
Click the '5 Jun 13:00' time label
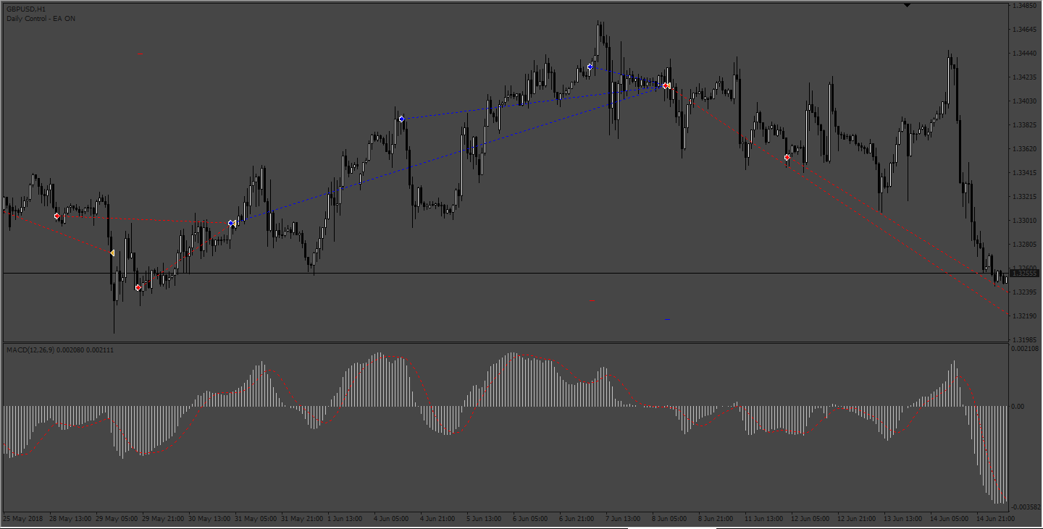tap(484, 519)
